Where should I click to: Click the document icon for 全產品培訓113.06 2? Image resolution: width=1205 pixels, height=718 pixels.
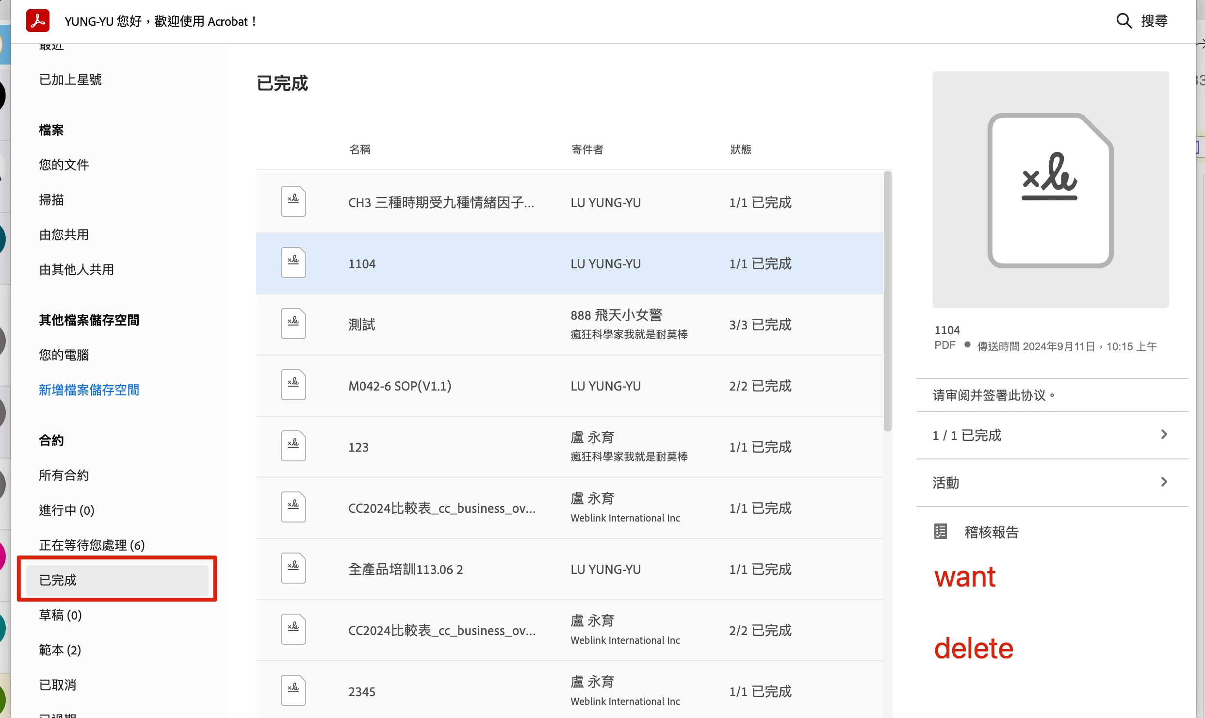pos(293,568)
